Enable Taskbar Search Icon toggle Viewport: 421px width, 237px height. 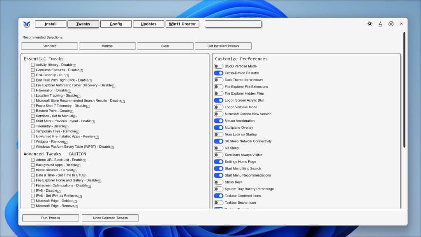219,202
